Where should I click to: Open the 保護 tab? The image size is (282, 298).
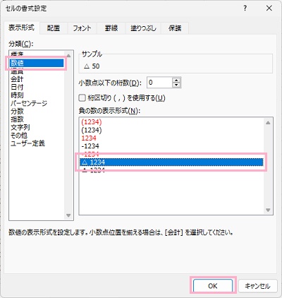(175, 28)
